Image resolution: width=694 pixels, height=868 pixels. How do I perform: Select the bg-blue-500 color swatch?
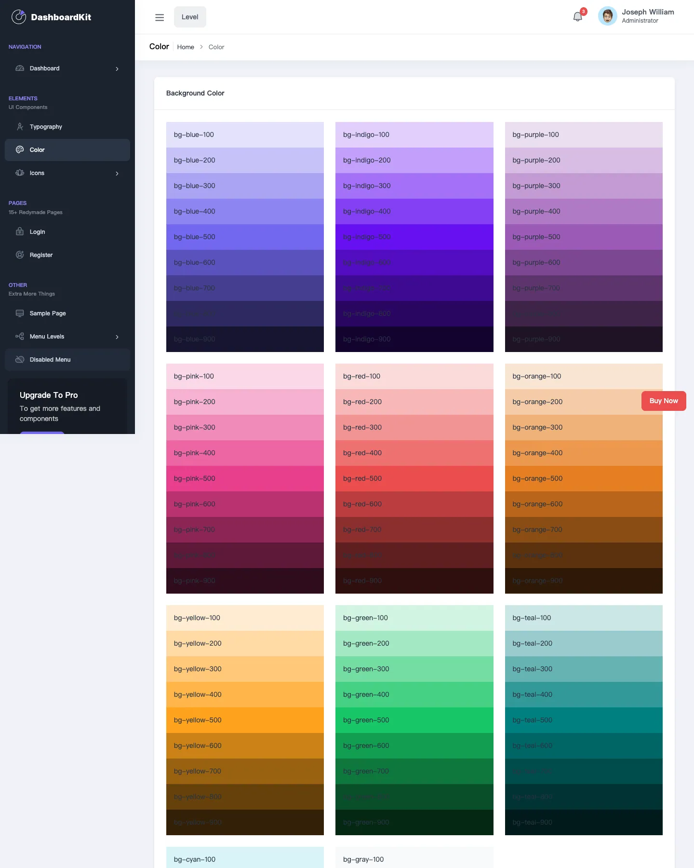coord(245,237)
